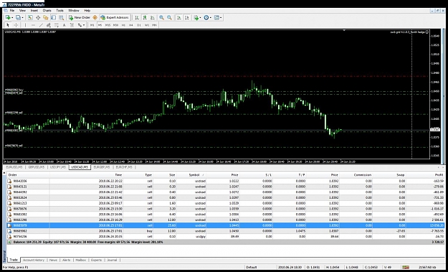Open the Strategy Tester icon
The height and width of the screenshot is (272, 448).
pos(61,17)
